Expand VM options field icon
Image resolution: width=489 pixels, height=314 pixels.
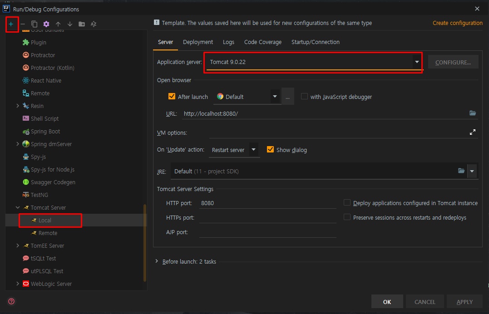pyautogui.click(x=473, y=132)
